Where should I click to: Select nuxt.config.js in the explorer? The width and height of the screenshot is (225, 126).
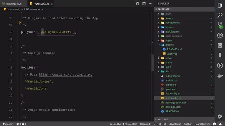click(184, 98)
